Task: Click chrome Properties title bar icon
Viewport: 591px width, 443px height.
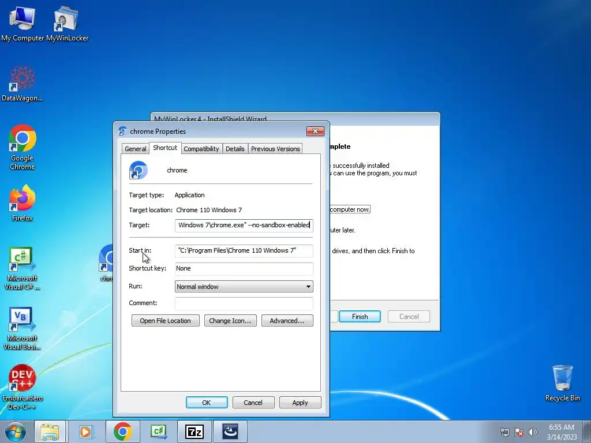Action: pos(122,131)
